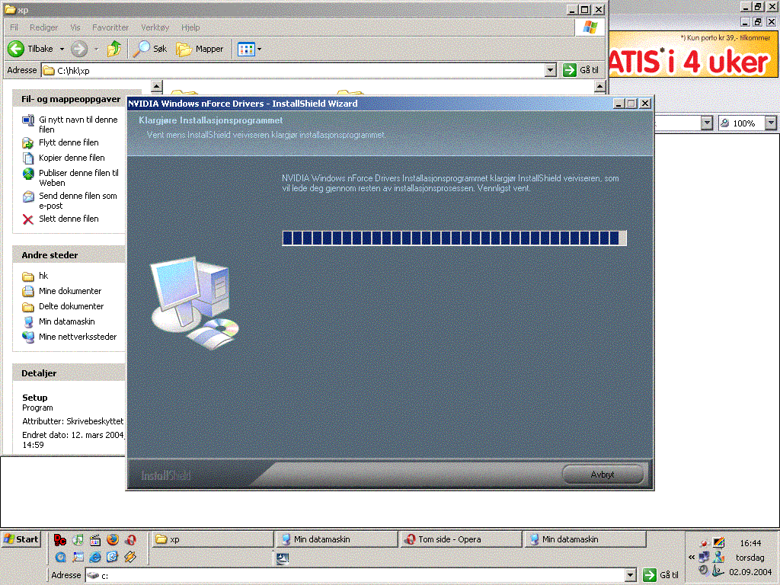The width and height of the screenshot is (780, 585).
Task: Open the Rediger menu
Action: tap(43, 27)
